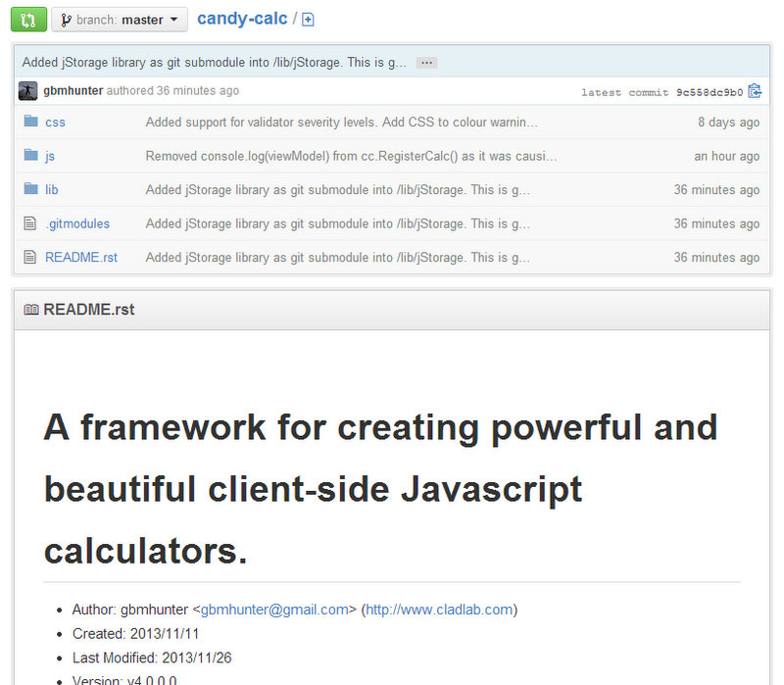Click the green compare branches icon button

pos(28,19)
